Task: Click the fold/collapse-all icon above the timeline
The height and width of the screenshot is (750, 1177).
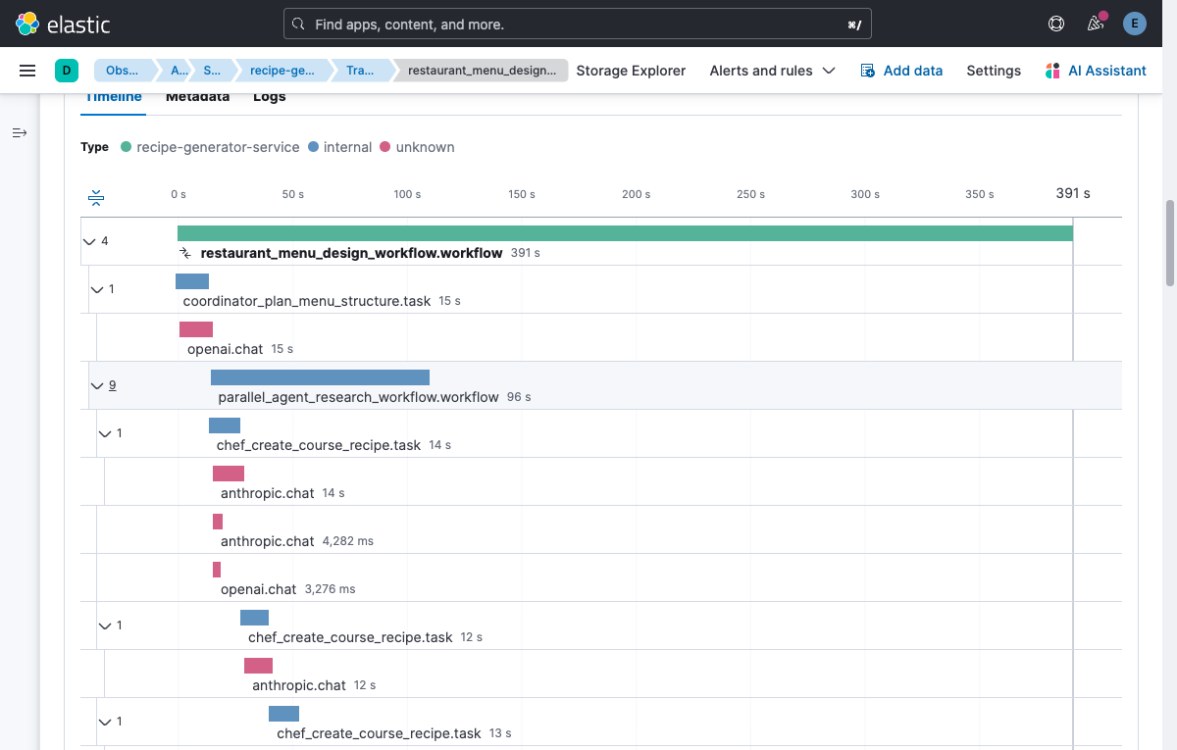Action: 95,196
